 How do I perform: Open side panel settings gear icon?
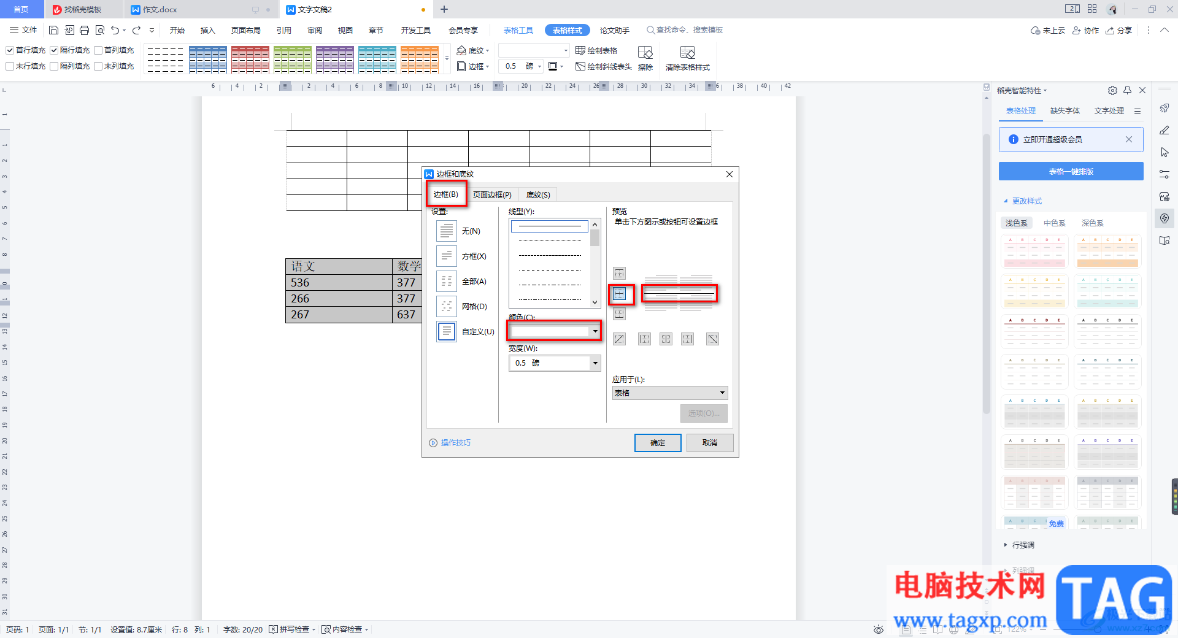(1112, 90)
